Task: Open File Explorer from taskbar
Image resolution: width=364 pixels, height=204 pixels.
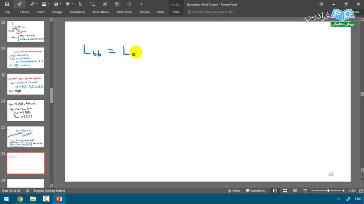Action: tap(33, 199)
